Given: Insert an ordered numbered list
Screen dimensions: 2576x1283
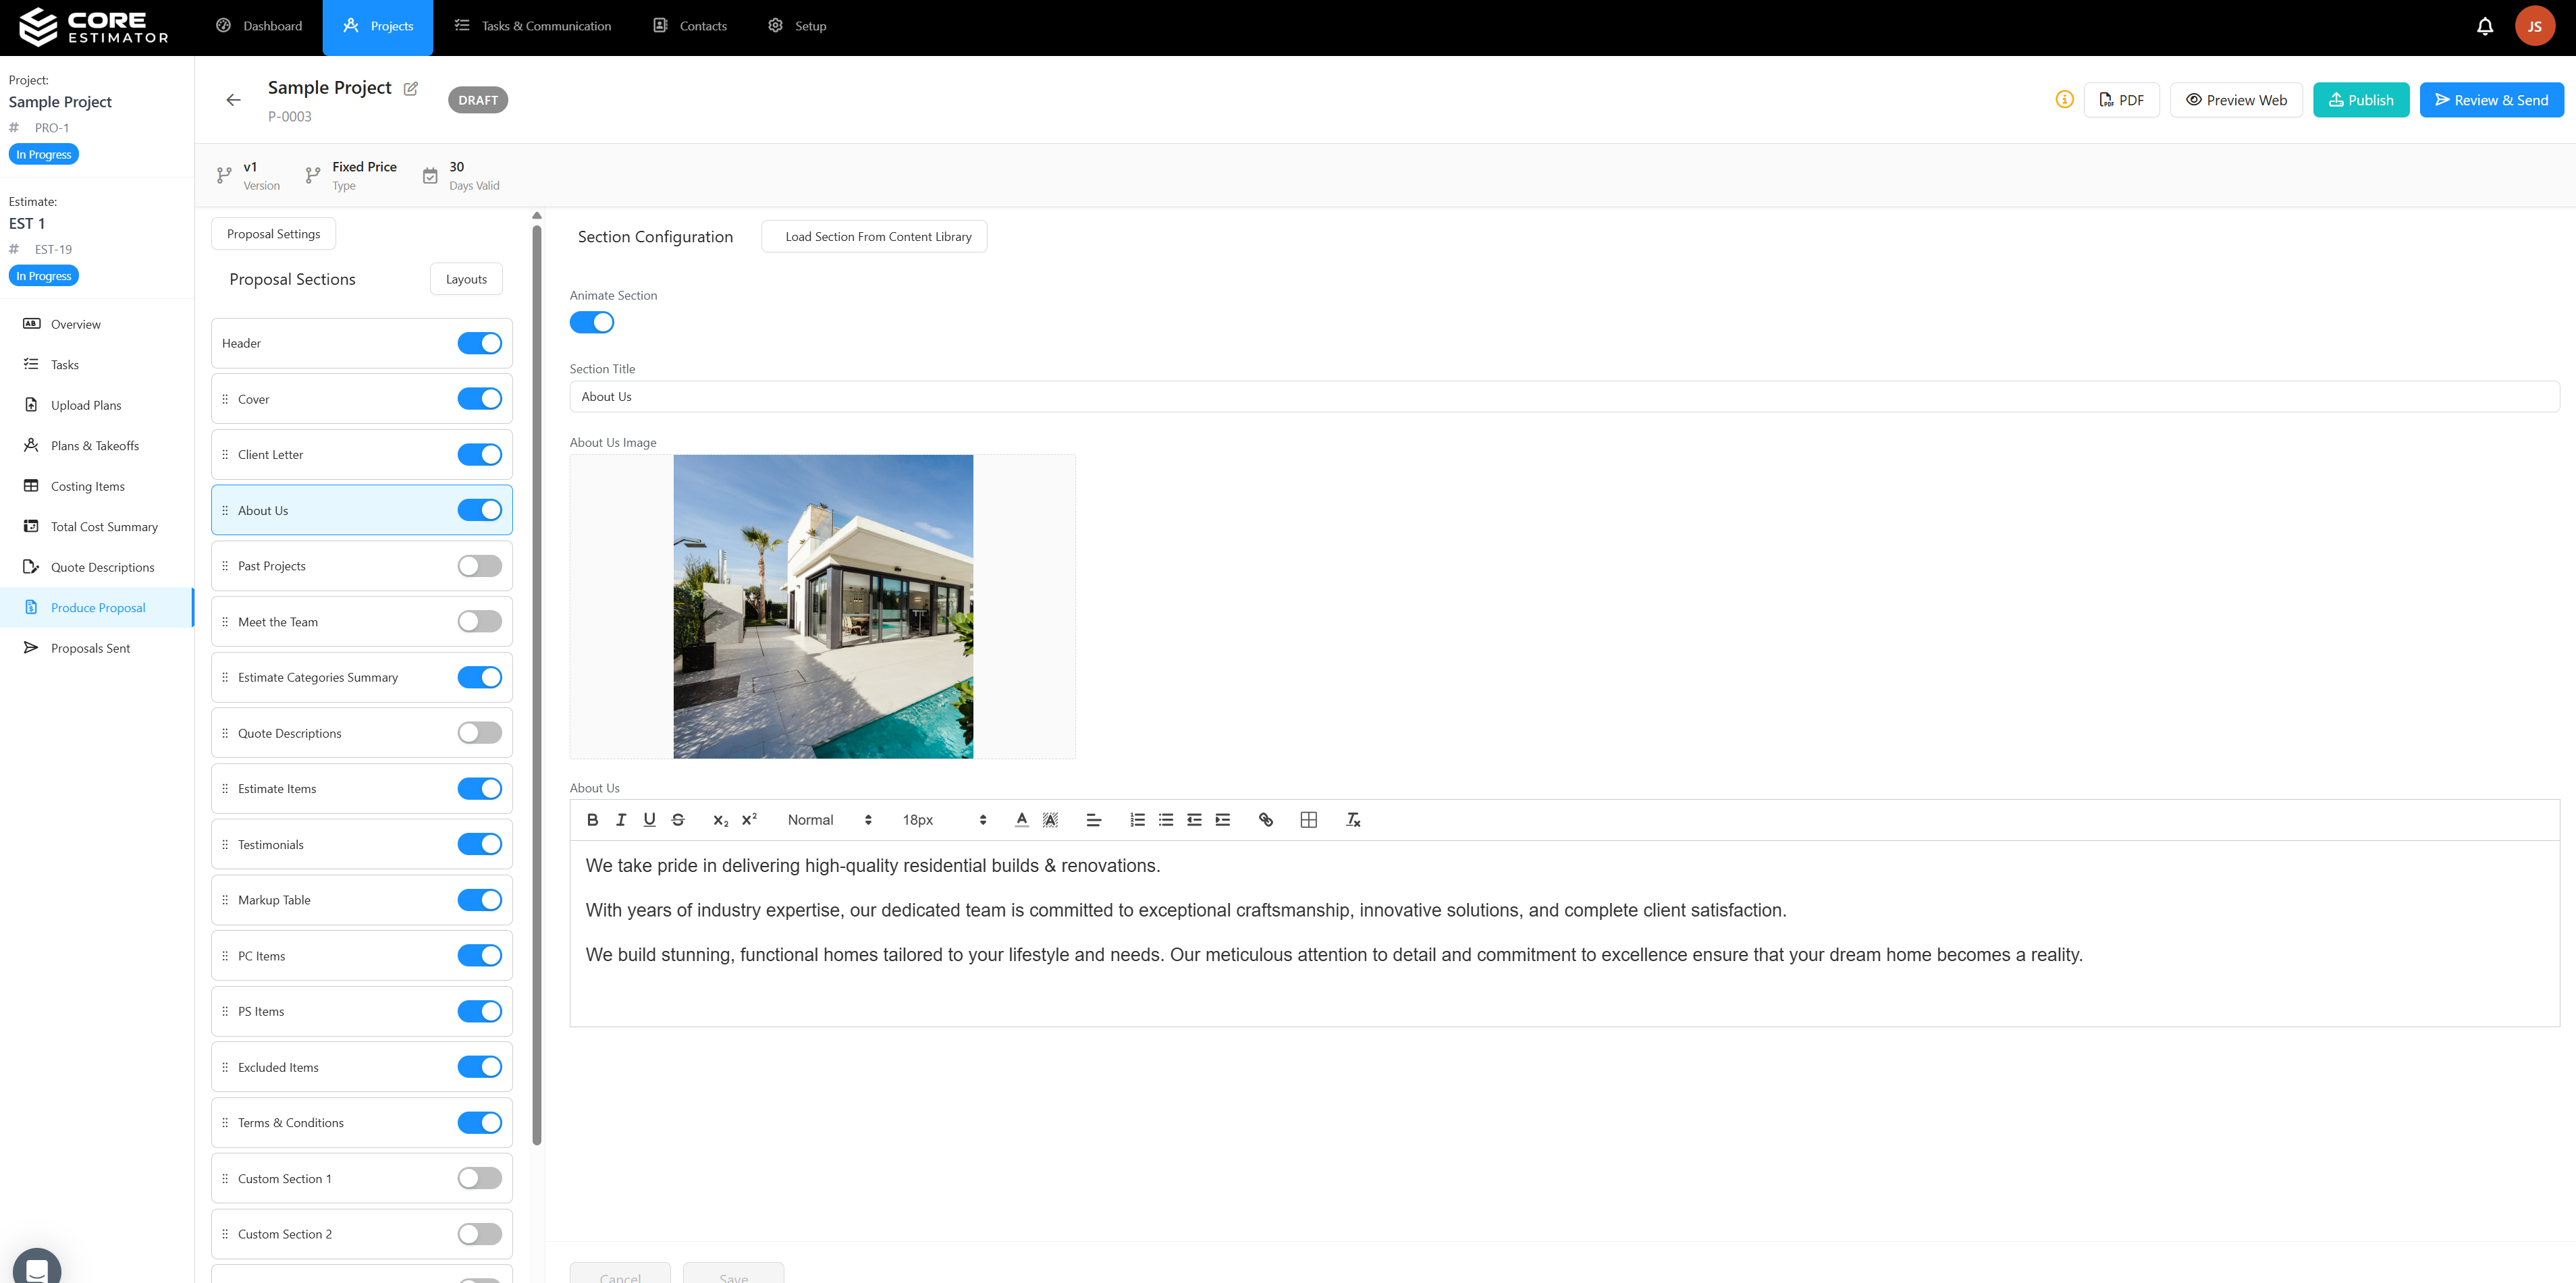Looking at the screenshot, I should (1137, 820).
